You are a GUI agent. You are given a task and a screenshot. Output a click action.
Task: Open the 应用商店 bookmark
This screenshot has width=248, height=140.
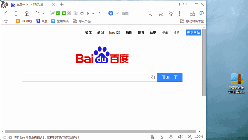(60, 21)
